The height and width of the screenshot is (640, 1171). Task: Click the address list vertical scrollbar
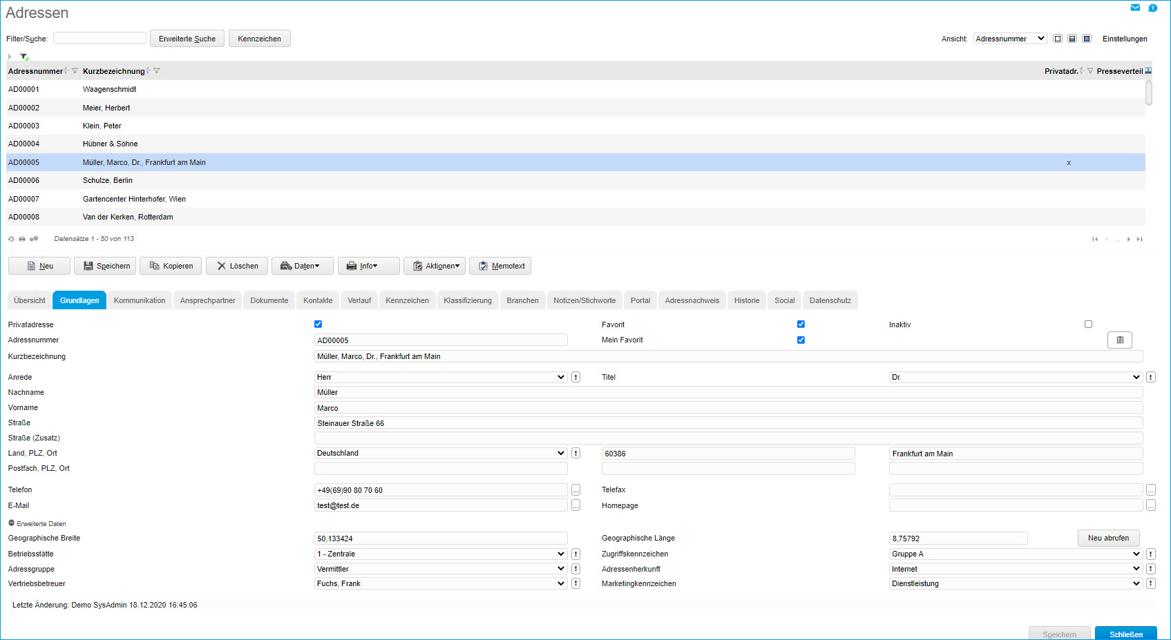point(1148,93)
